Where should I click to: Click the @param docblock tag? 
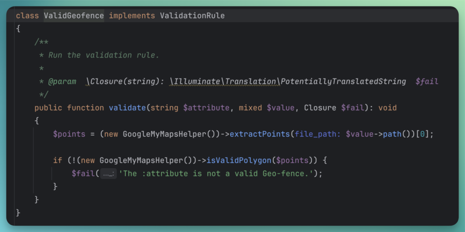62,82
